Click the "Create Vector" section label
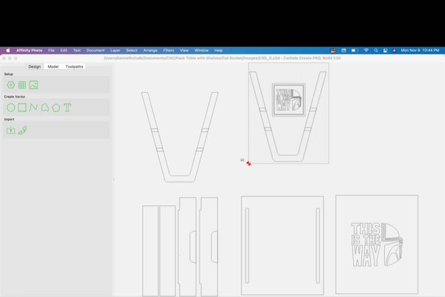 [x=15, y=97]
